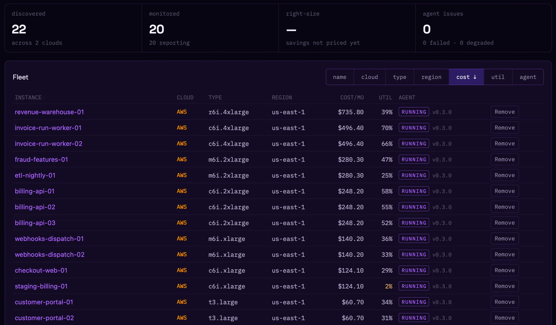Sort fleet by cloud

[x=369, y=77]
